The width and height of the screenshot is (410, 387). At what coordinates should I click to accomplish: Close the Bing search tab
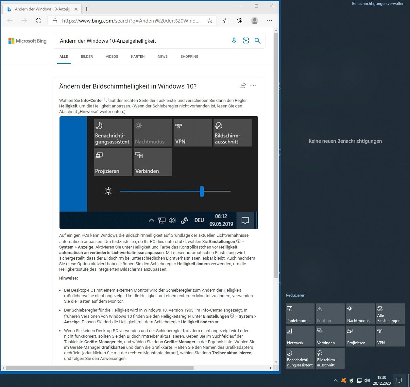click(76, 9)
